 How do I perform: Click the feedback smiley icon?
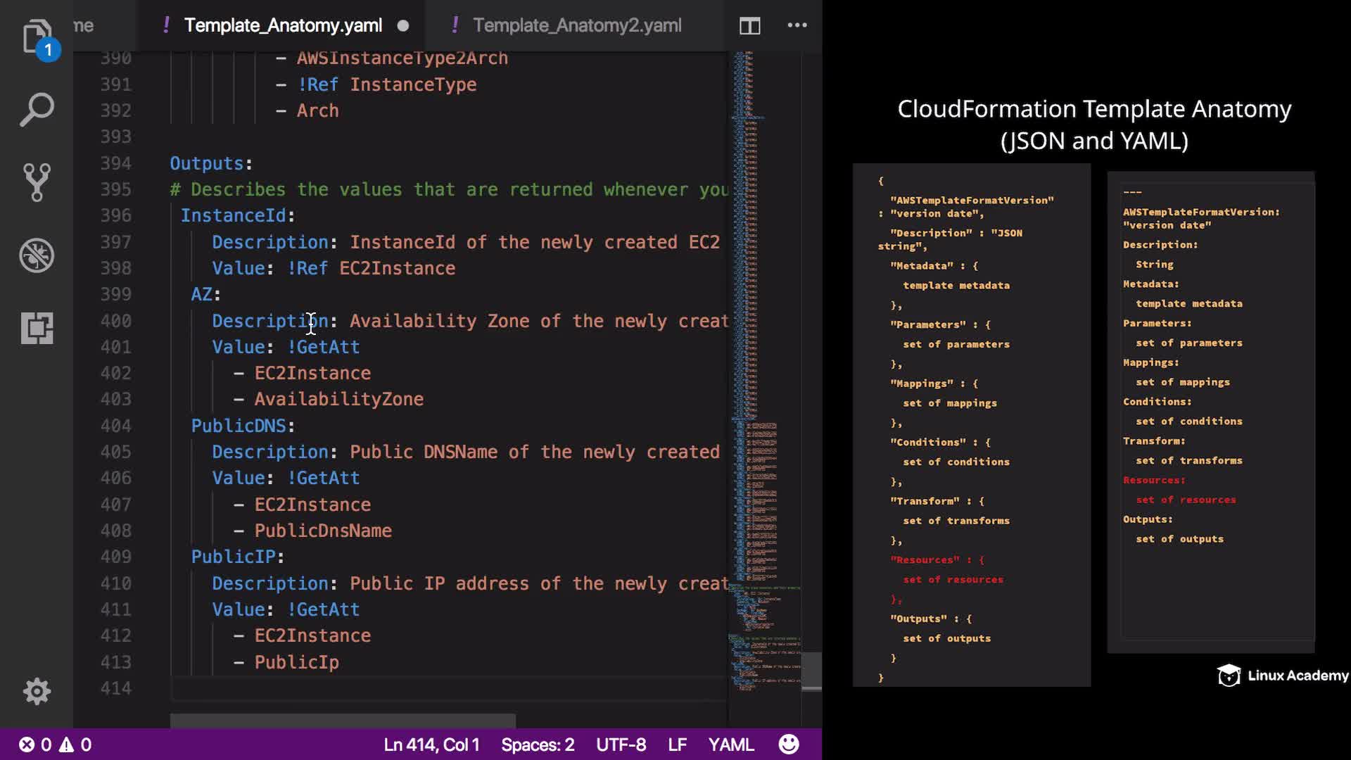click(789, 745)
